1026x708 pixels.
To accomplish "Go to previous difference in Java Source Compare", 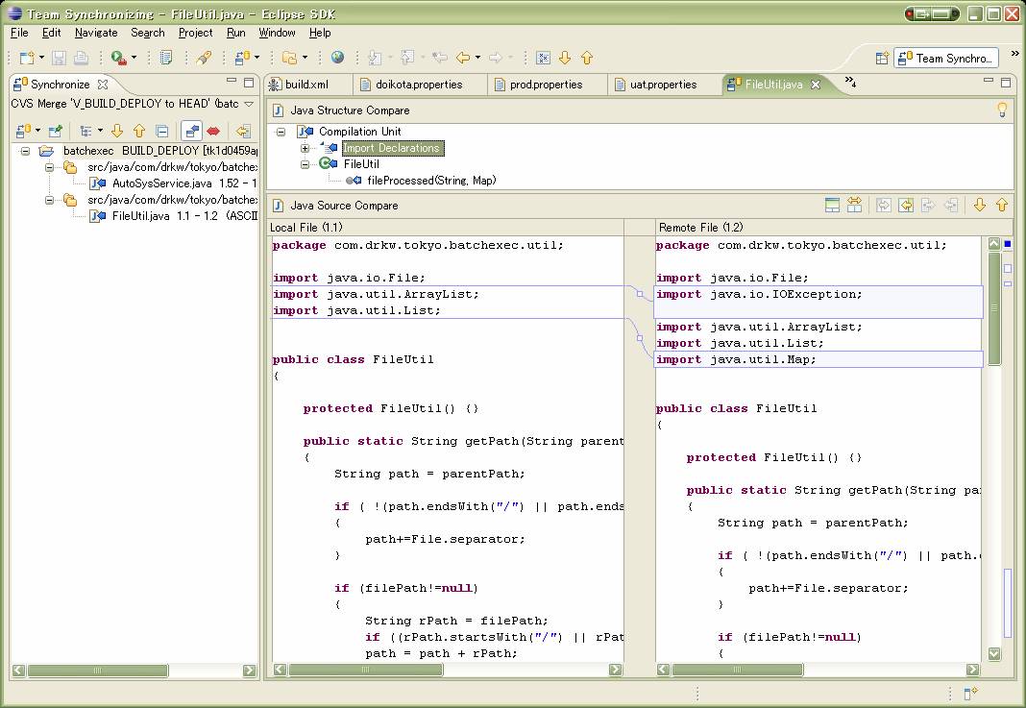I will [x=1001, y=205].
